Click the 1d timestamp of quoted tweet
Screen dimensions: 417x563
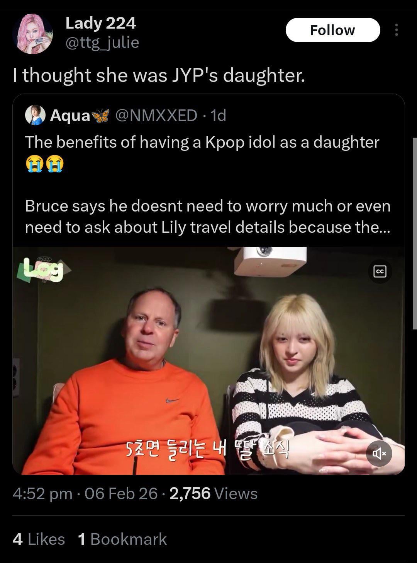click(218, 115)
